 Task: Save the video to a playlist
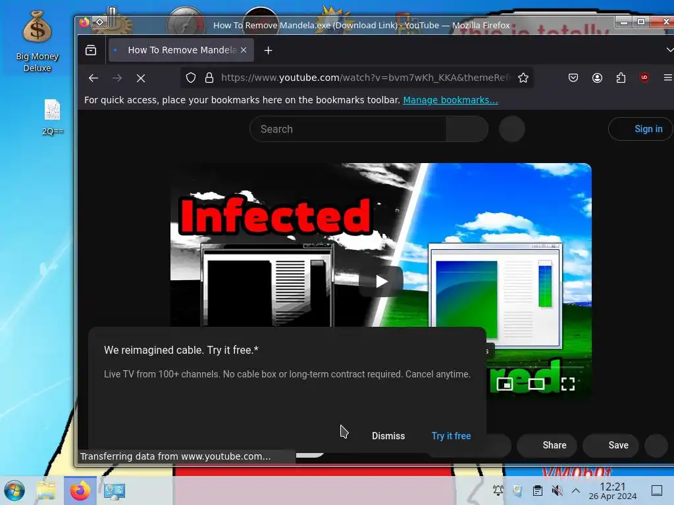611,445
